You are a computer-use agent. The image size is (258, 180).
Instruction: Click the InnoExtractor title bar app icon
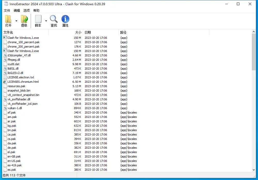point(6,4)
